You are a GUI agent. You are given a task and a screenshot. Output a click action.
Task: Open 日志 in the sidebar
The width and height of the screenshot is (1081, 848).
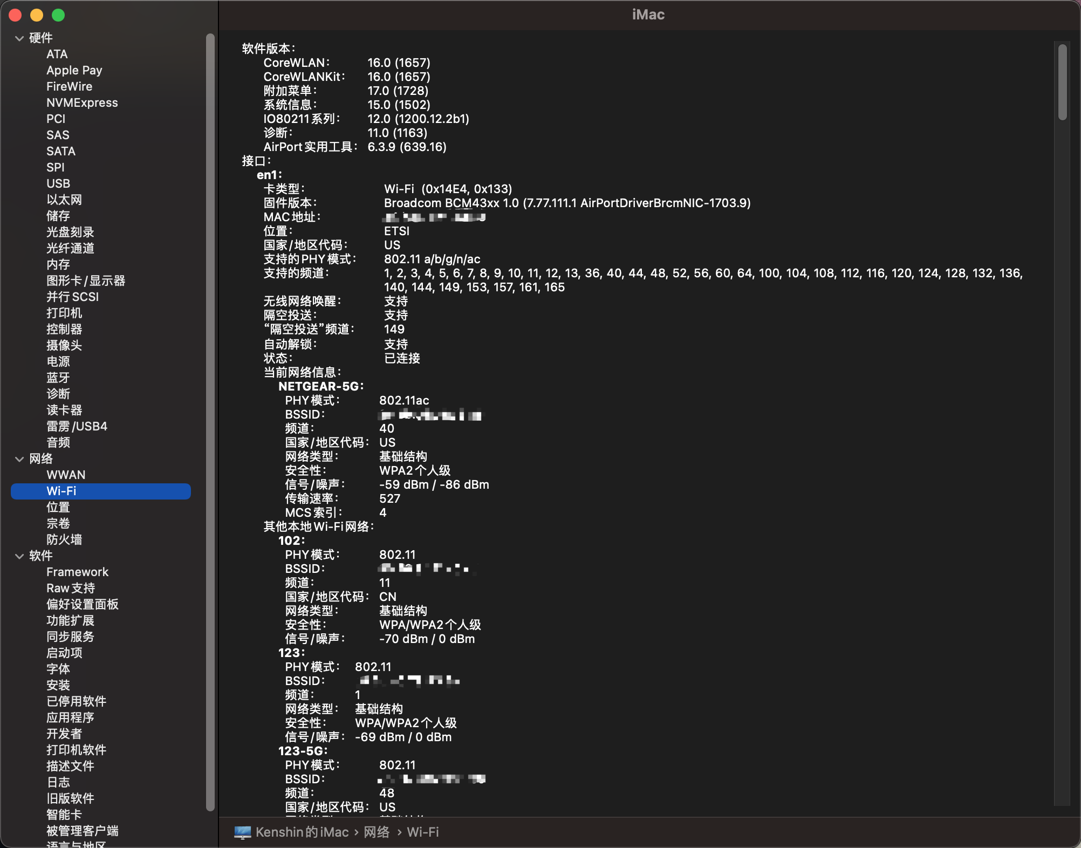coord(58,782)
